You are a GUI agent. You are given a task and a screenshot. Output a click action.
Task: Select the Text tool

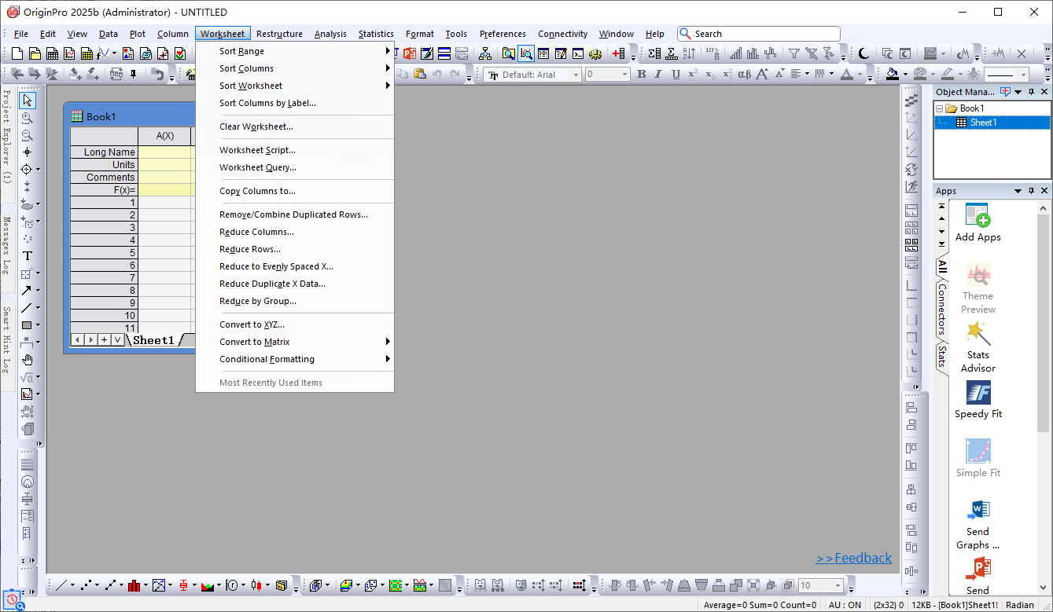tap(28, 255)
